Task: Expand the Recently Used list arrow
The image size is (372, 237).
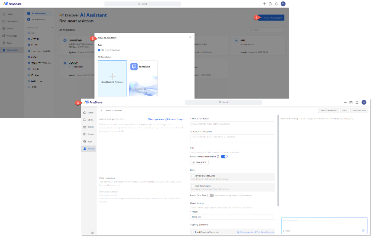Action: click(x=52, y=28)
